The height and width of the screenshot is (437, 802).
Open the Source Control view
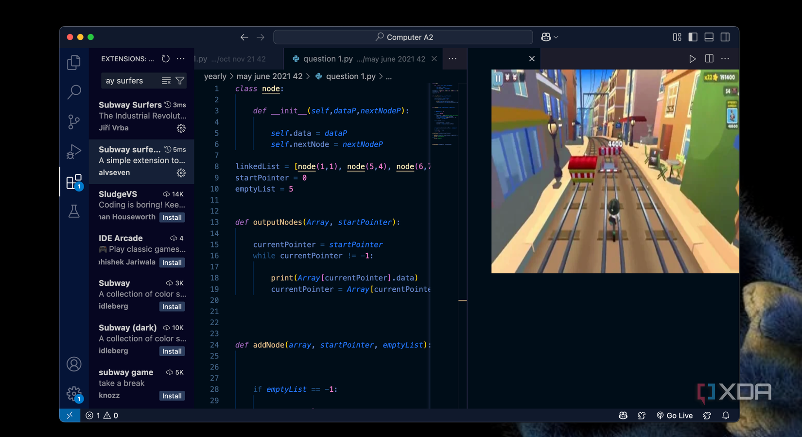pyautogui.click(x=74, y=122)
